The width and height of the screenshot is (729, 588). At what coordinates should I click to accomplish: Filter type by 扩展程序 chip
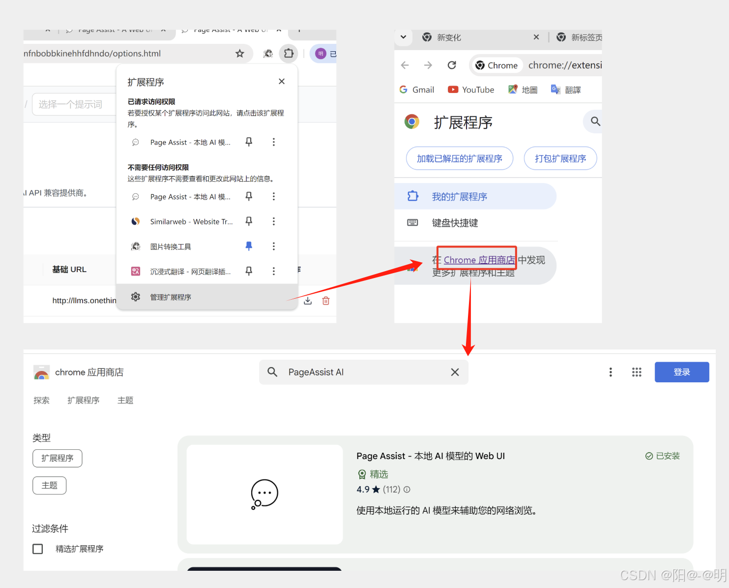coord(58,458)
